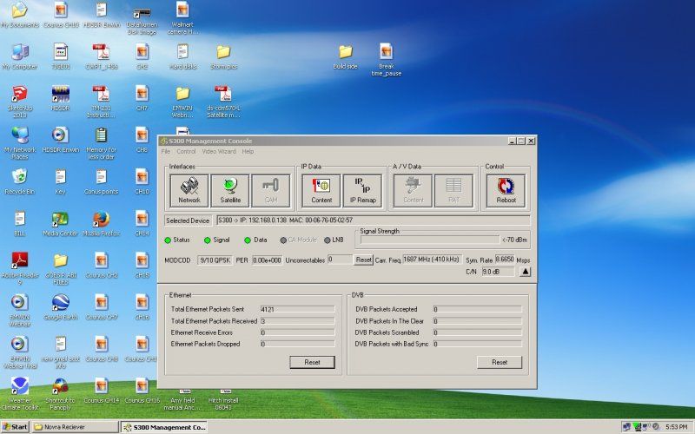Click the grey LNB indicator
This screenshot has height=434, width=695.
(x=328, y=240)
